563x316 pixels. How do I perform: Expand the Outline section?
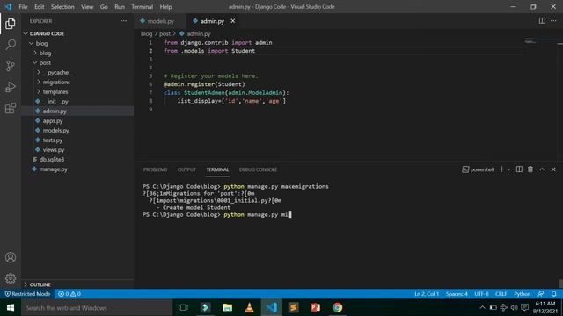tap(77, 284)
